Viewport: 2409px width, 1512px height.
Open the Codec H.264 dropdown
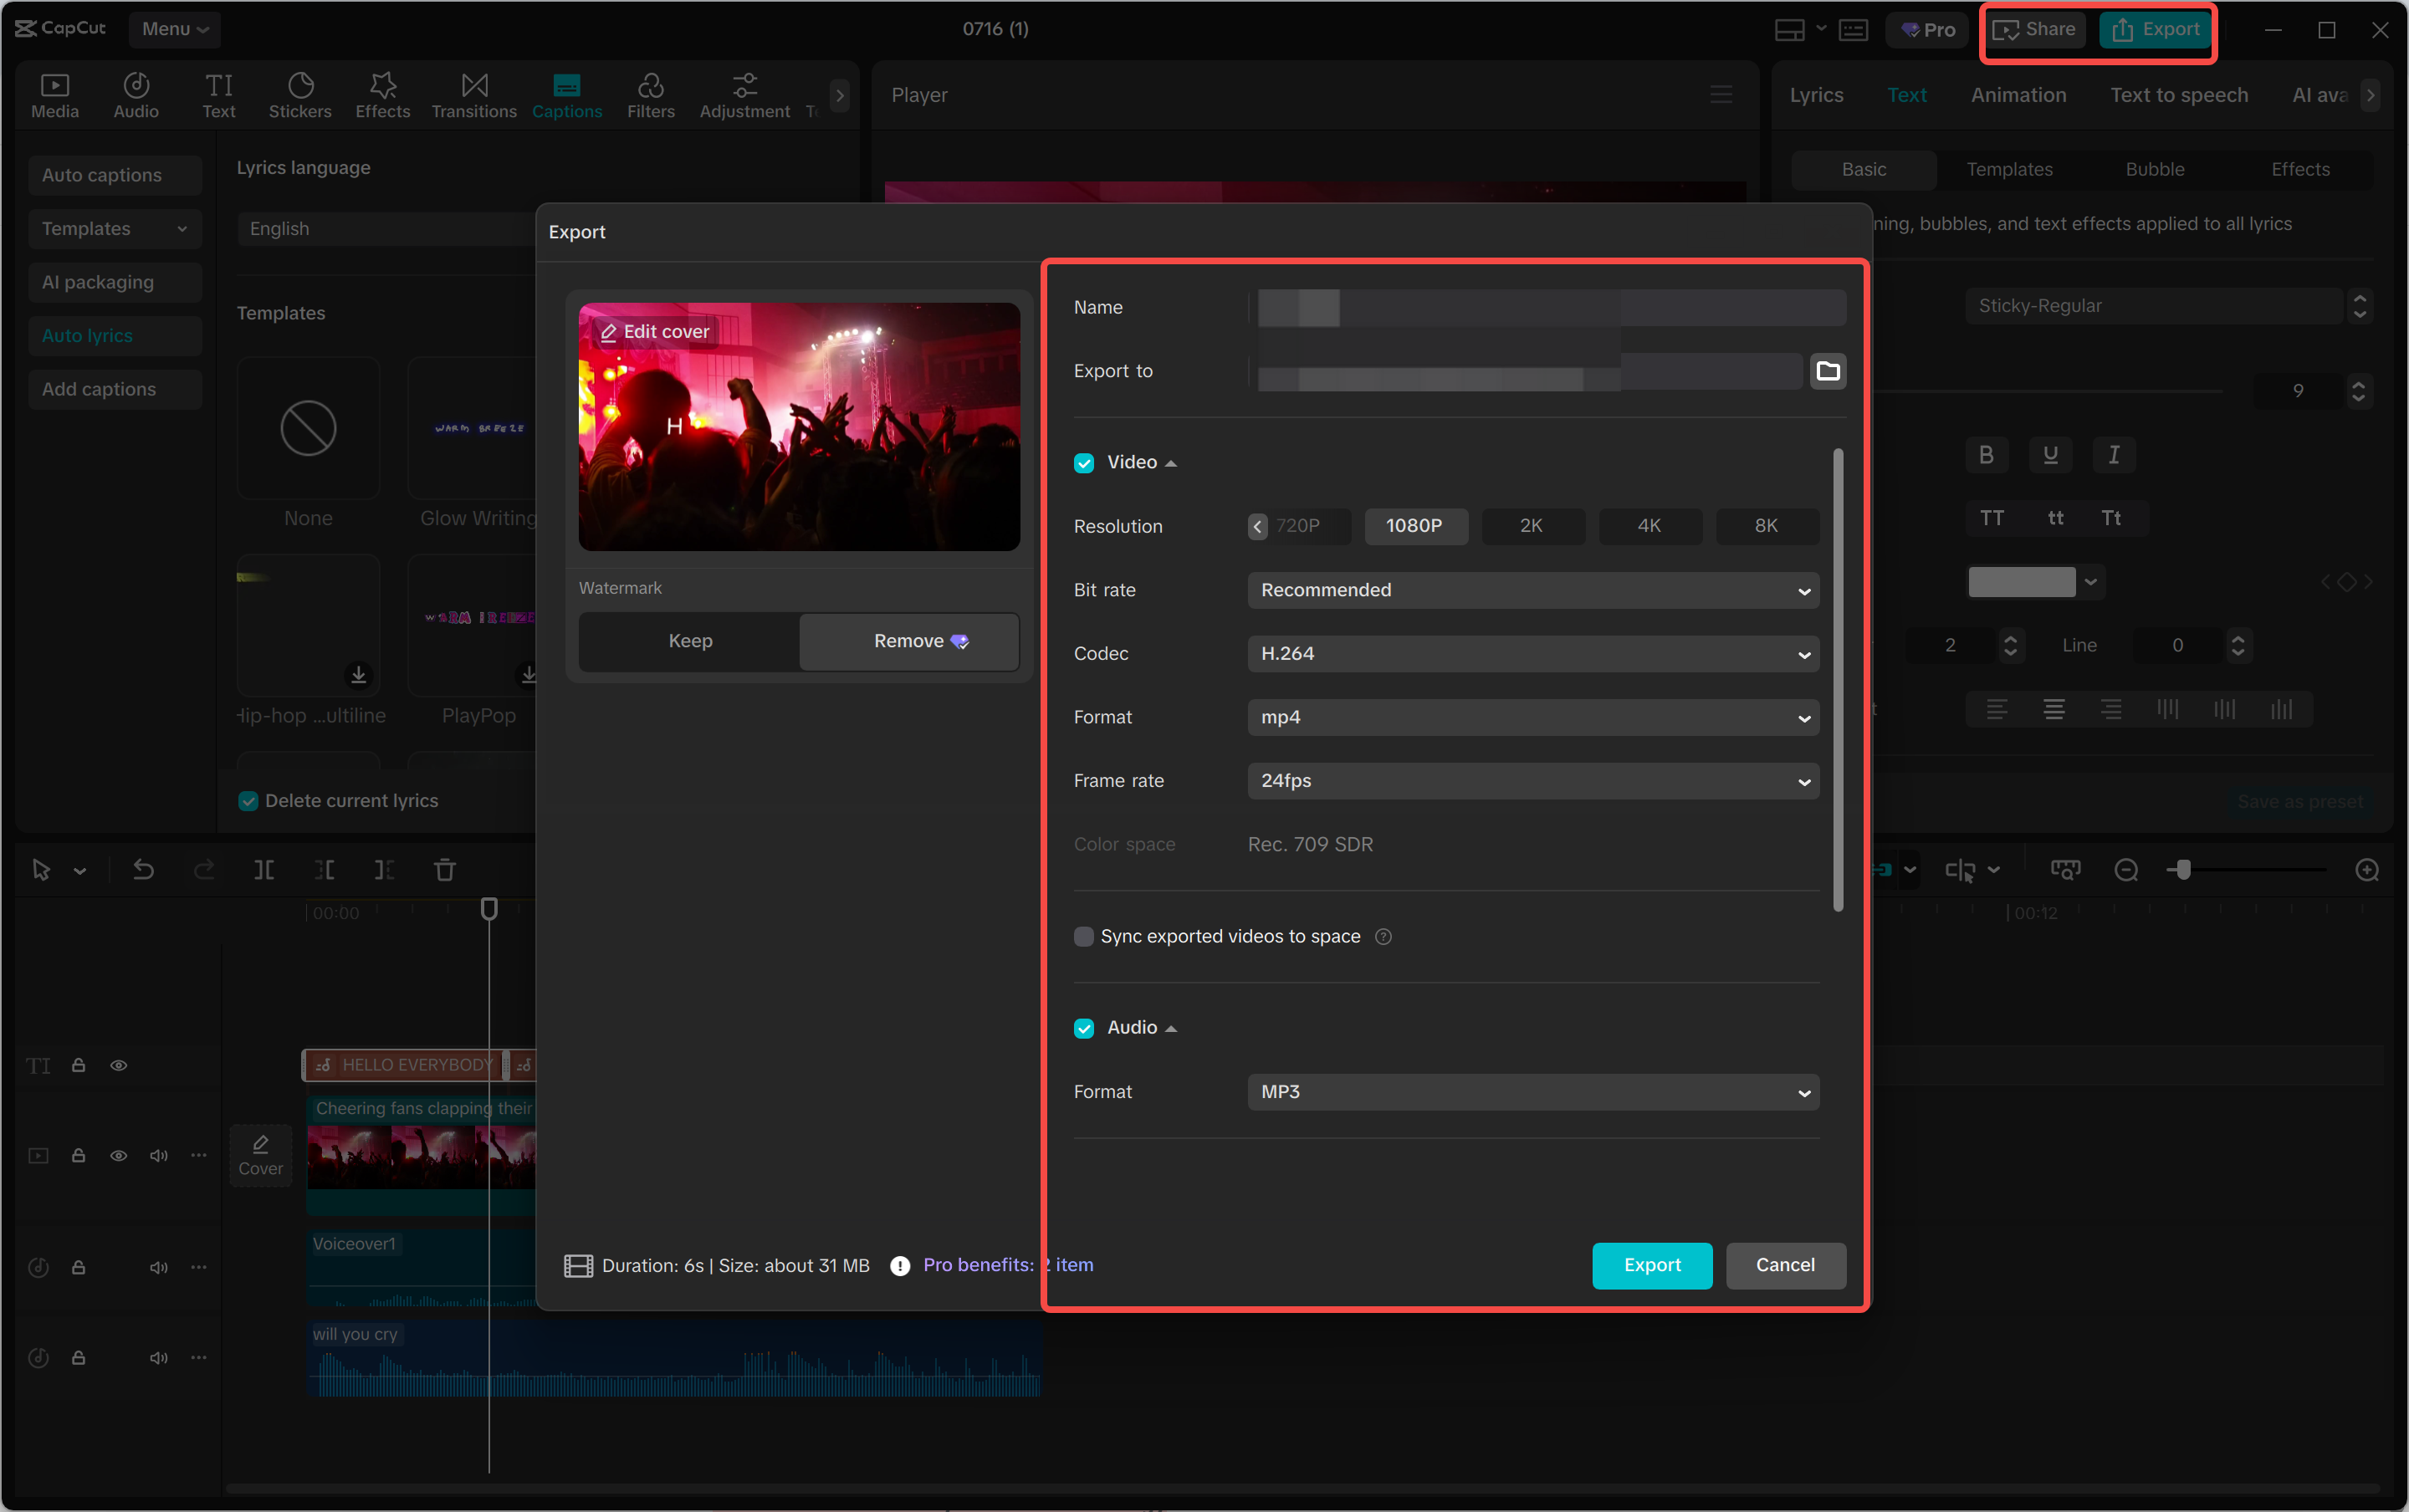(x=1532, y=654)
